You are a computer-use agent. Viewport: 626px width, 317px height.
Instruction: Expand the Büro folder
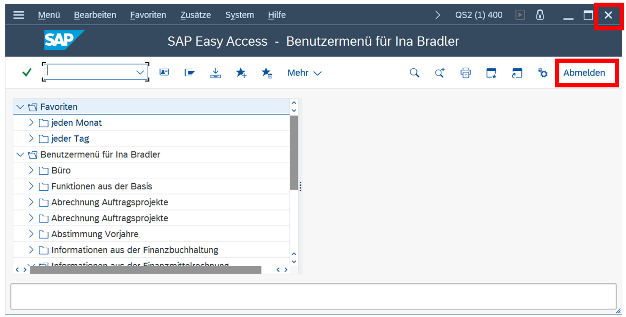31,170
